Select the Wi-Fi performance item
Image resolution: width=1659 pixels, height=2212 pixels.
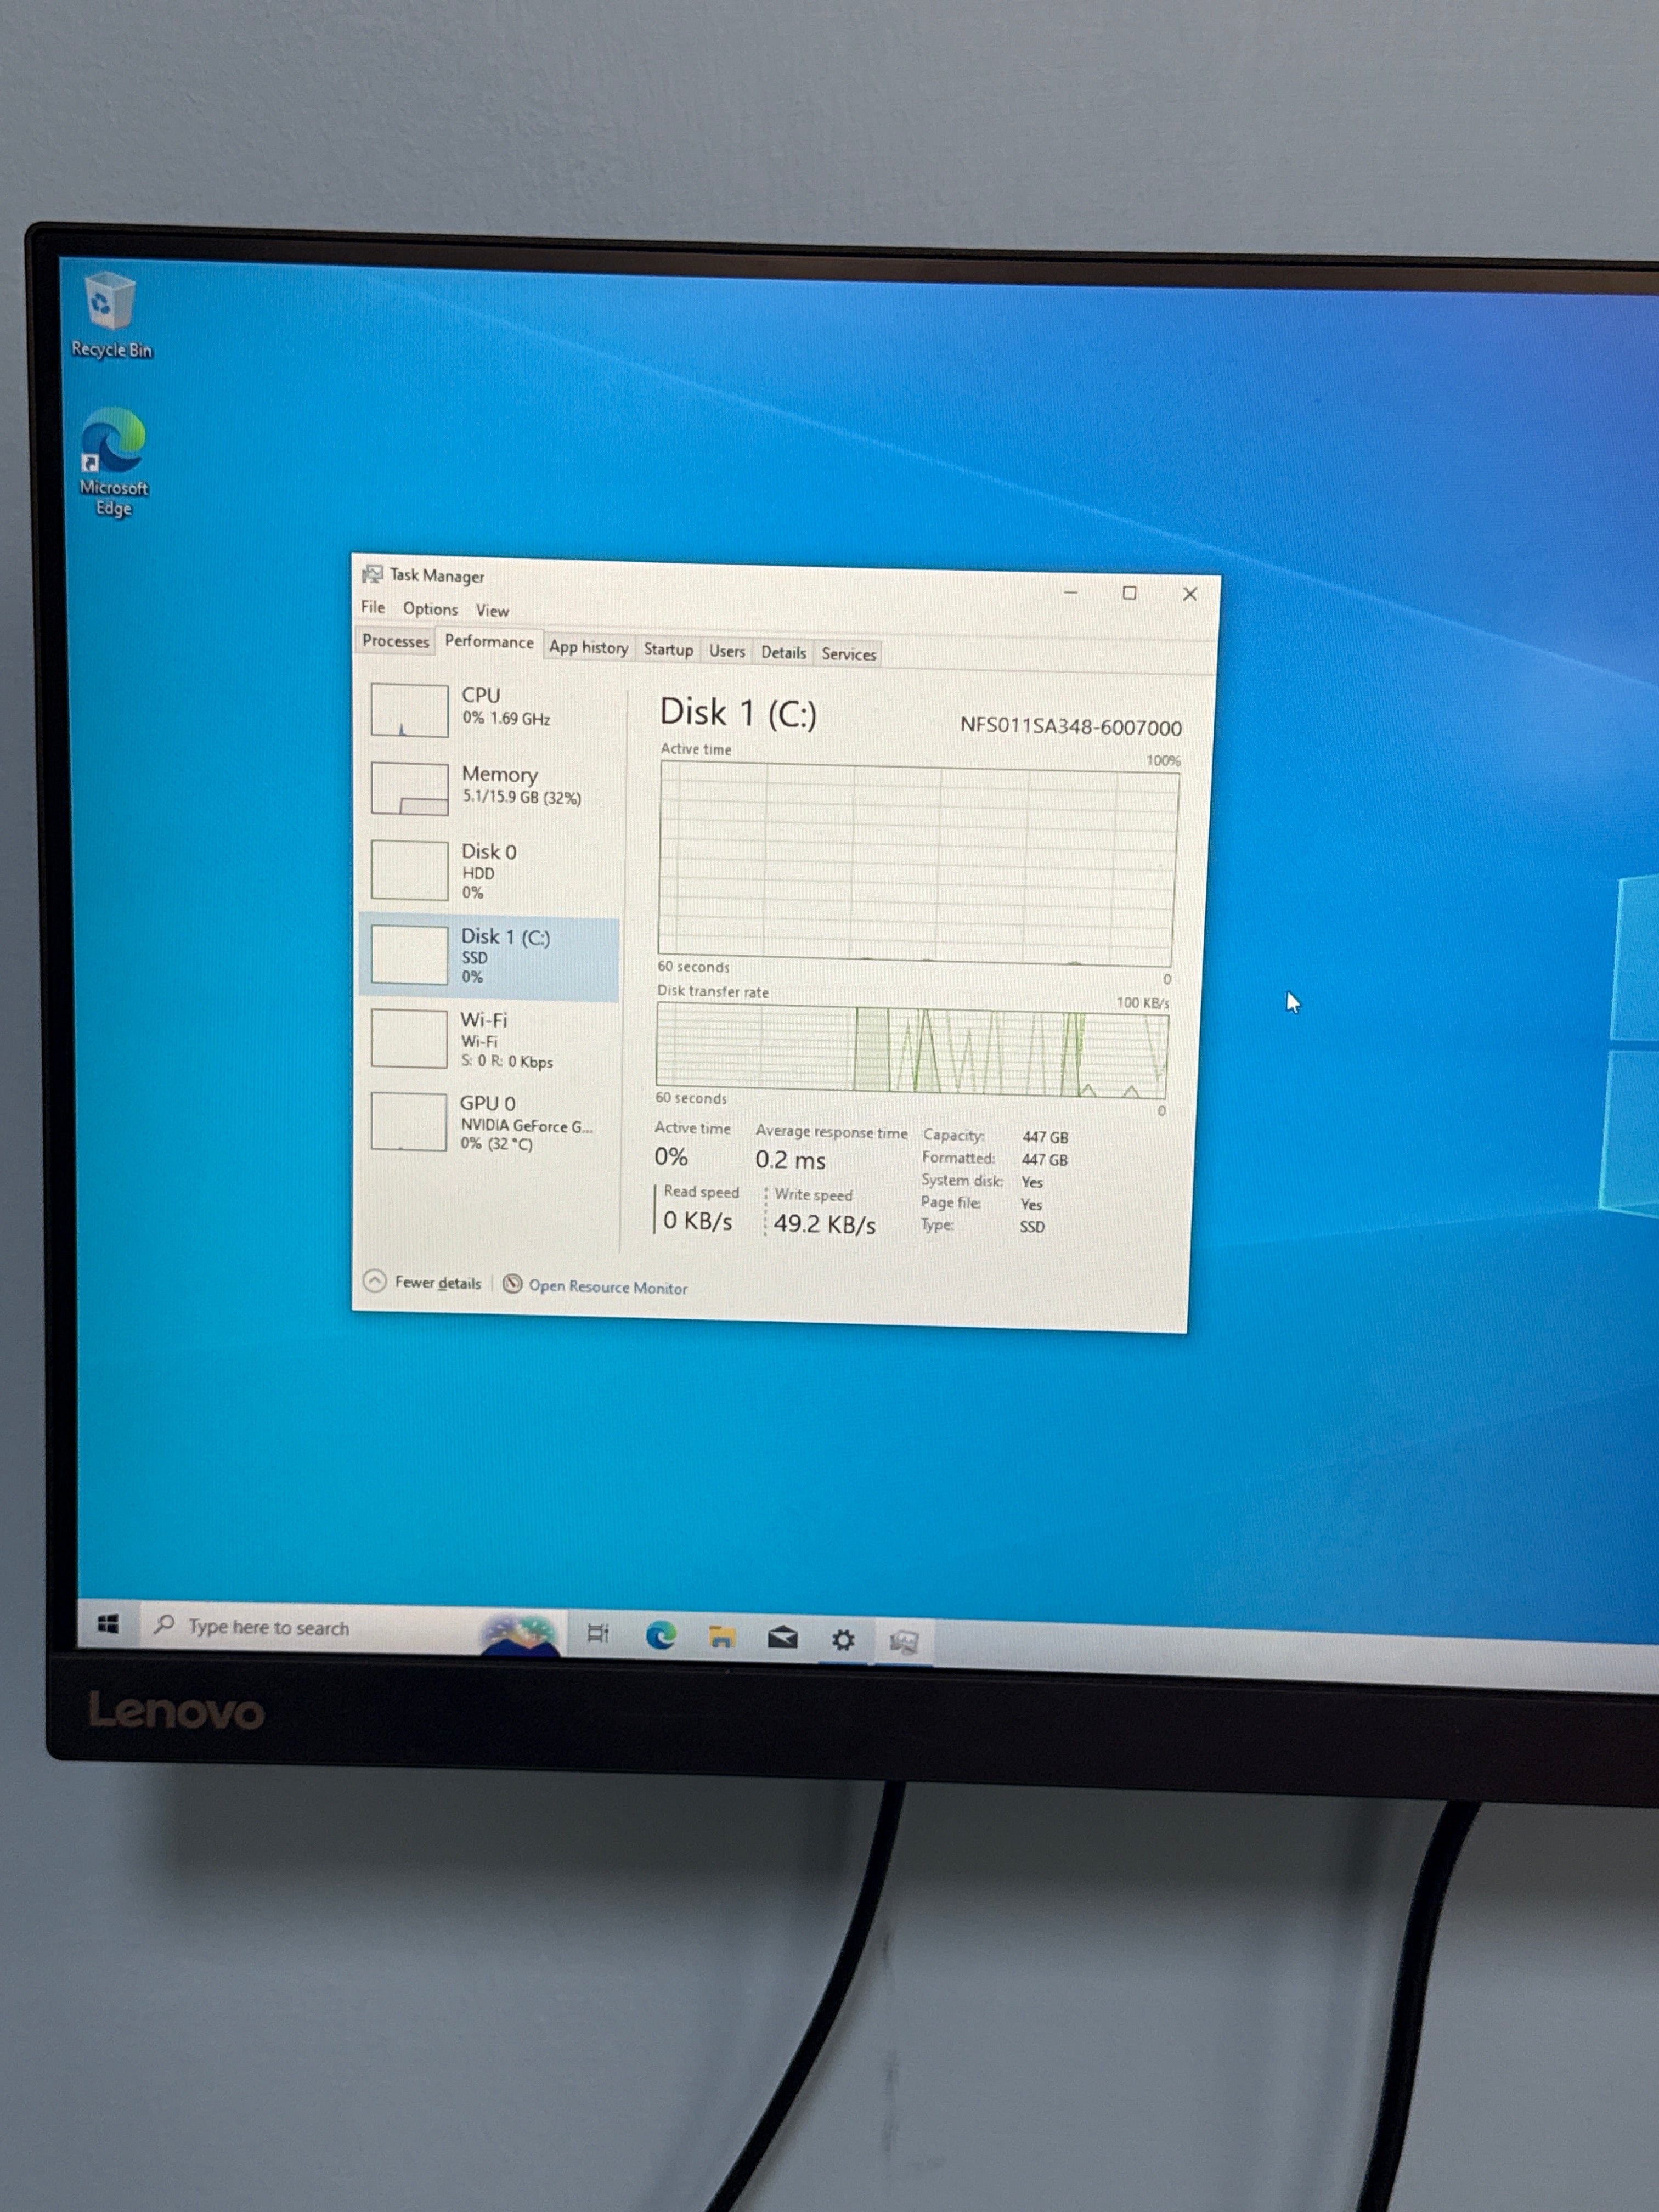click(490, 1039)
